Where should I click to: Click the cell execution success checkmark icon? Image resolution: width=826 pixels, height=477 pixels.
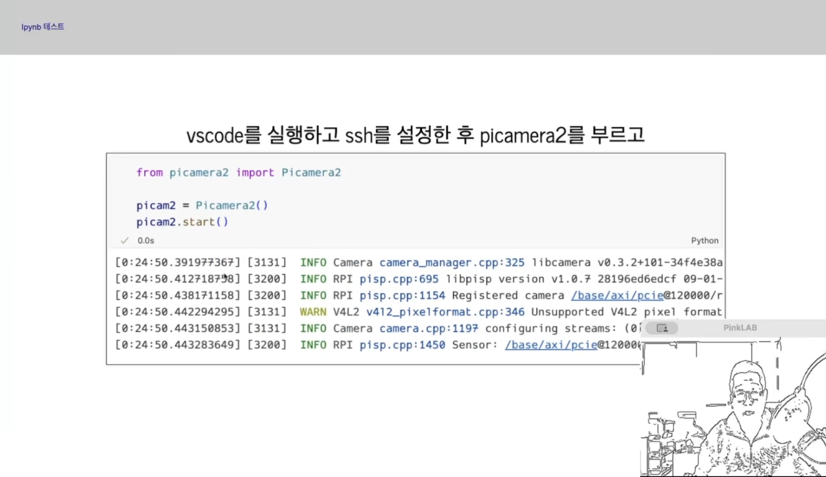point(124,240)
